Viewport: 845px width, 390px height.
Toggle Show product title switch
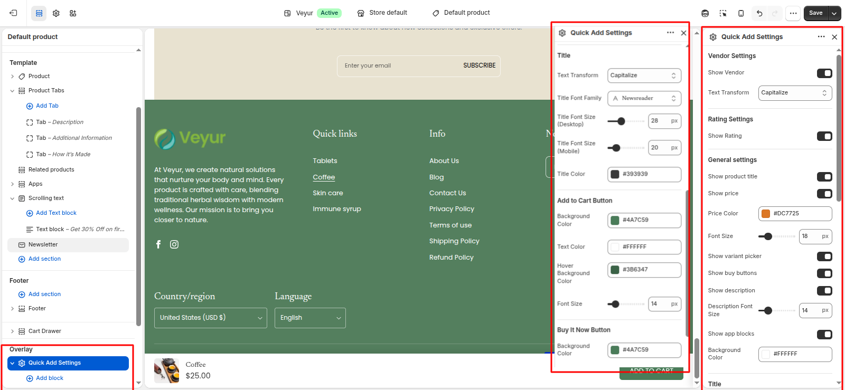point(824,177)
